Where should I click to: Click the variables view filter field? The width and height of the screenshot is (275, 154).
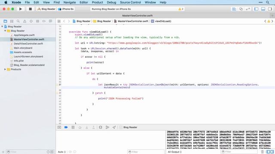click(x=146, y=152)
